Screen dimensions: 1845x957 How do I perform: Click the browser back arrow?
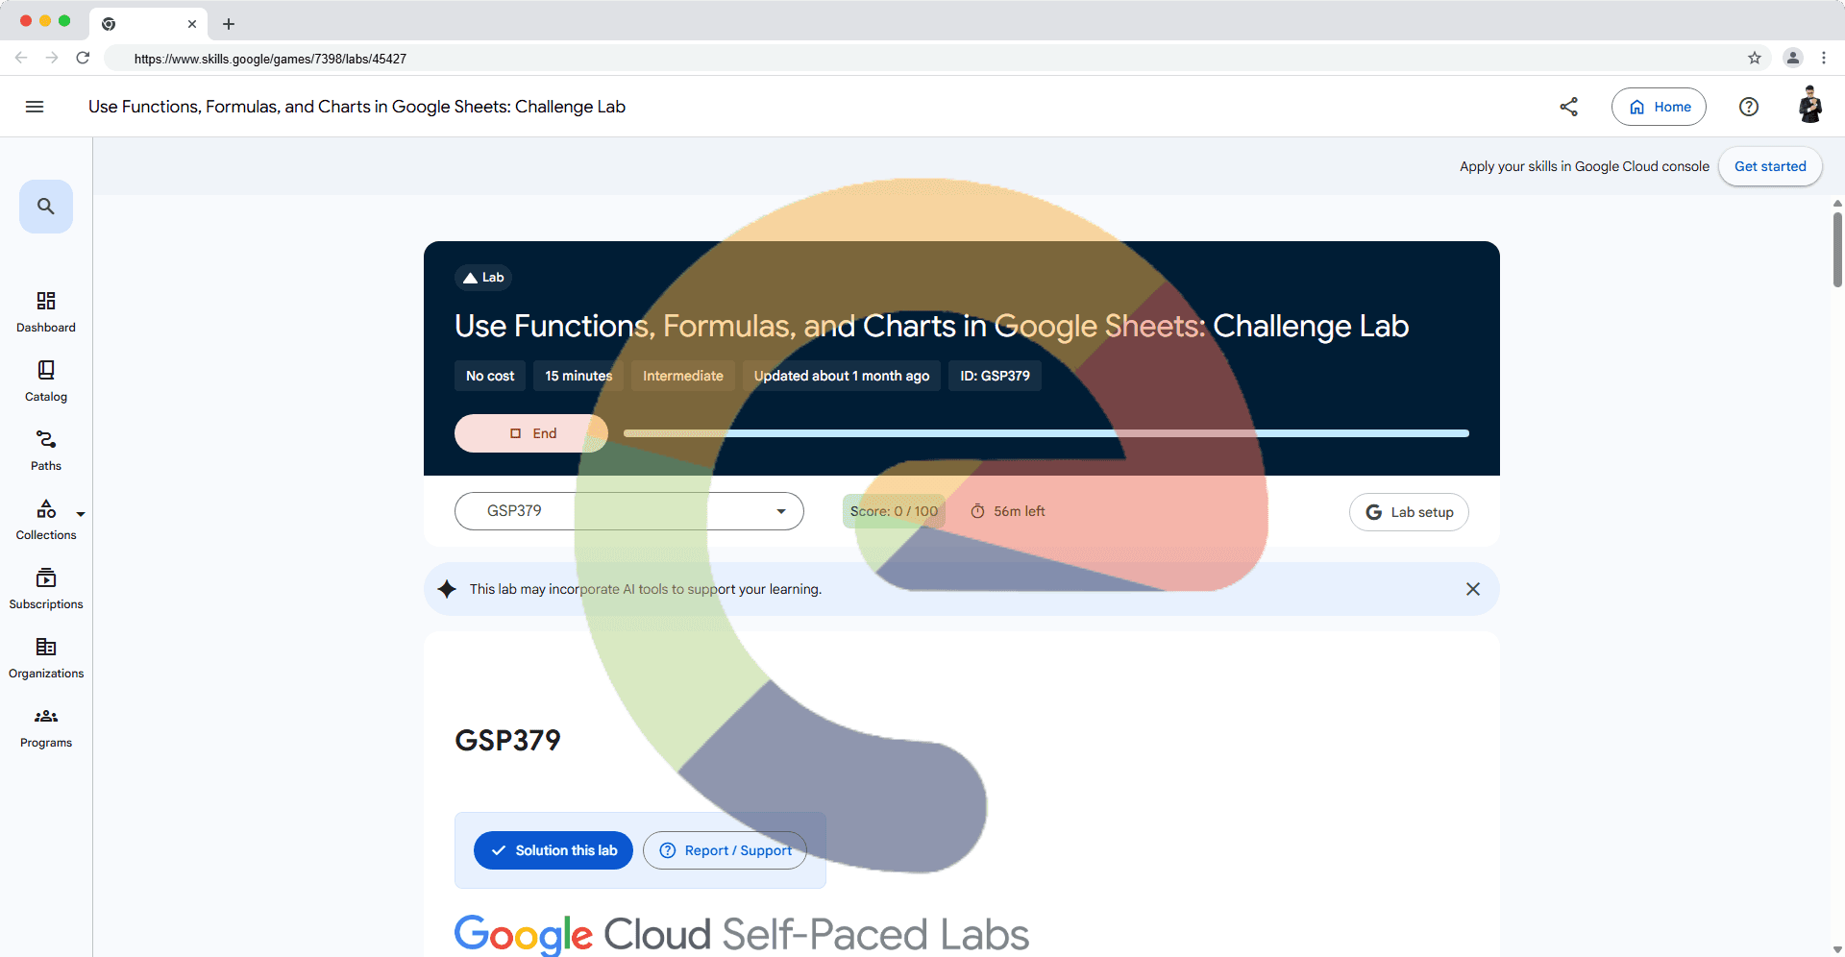(21, 58)
